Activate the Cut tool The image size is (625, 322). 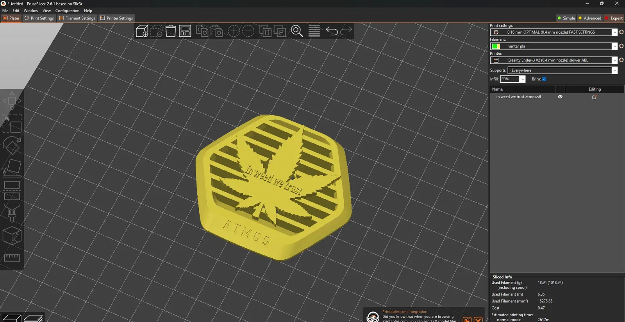point(12,190)
